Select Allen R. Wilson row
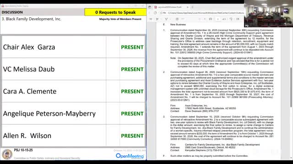Screen dimensions: 293x164 click(73, 136)
